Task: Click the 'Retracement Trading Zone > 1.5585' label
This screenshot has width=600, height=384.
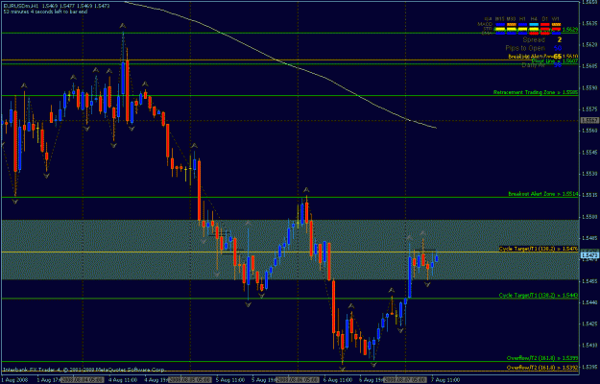Action: click(x=536, y=92)
